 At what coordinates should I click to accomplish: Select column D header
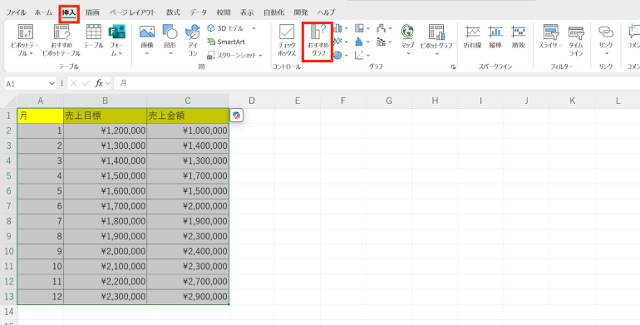click(x=252, y=101)
